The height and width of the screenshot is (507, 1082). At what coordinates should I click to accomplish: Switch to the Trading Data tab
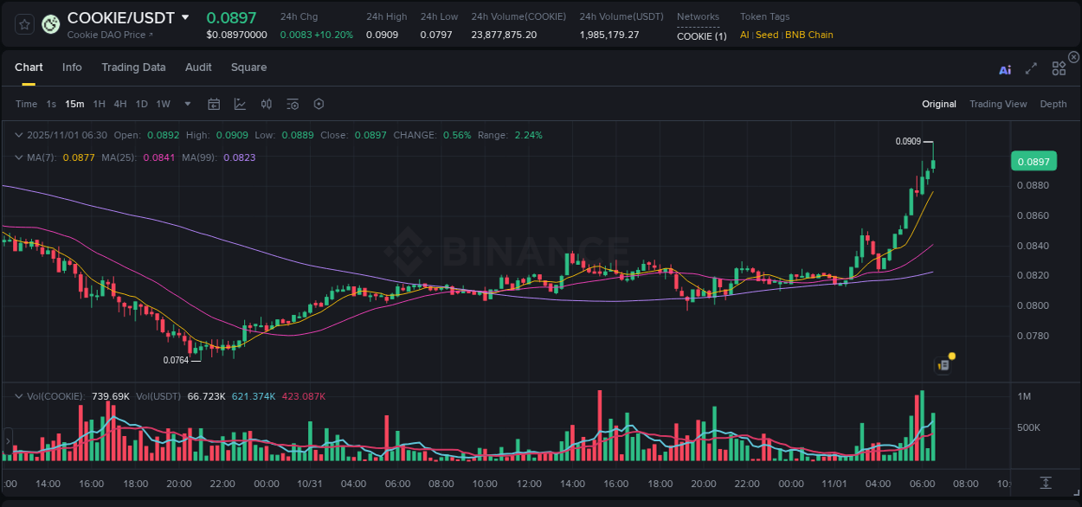133,67
